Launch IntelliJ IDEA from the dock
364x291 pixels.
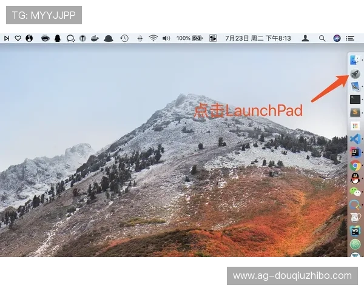pyautogui.click(x=355, y=152)
